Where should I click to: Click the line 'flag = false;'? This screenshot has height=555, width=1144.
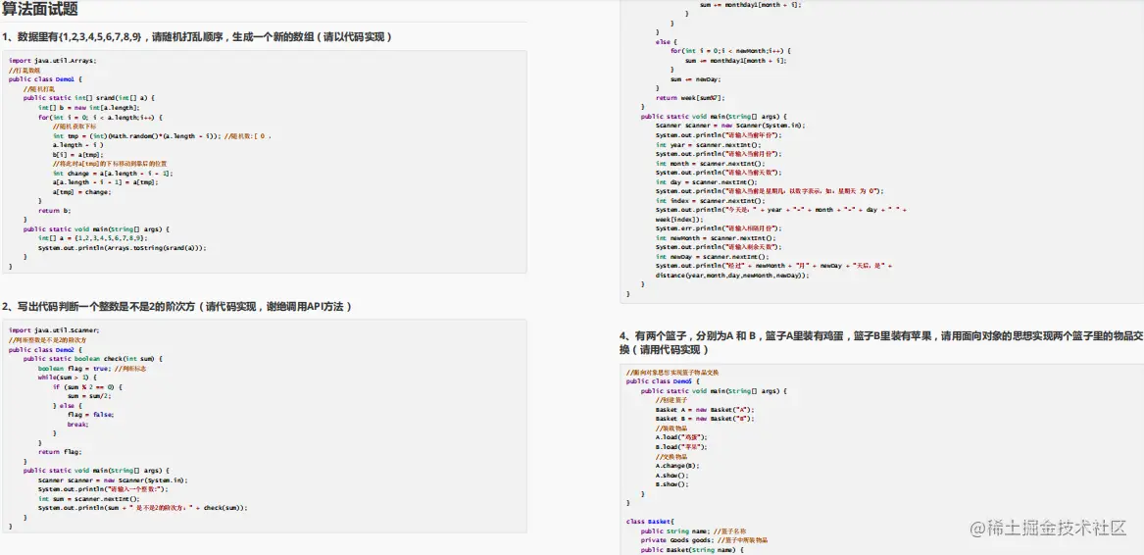(90, 415)
